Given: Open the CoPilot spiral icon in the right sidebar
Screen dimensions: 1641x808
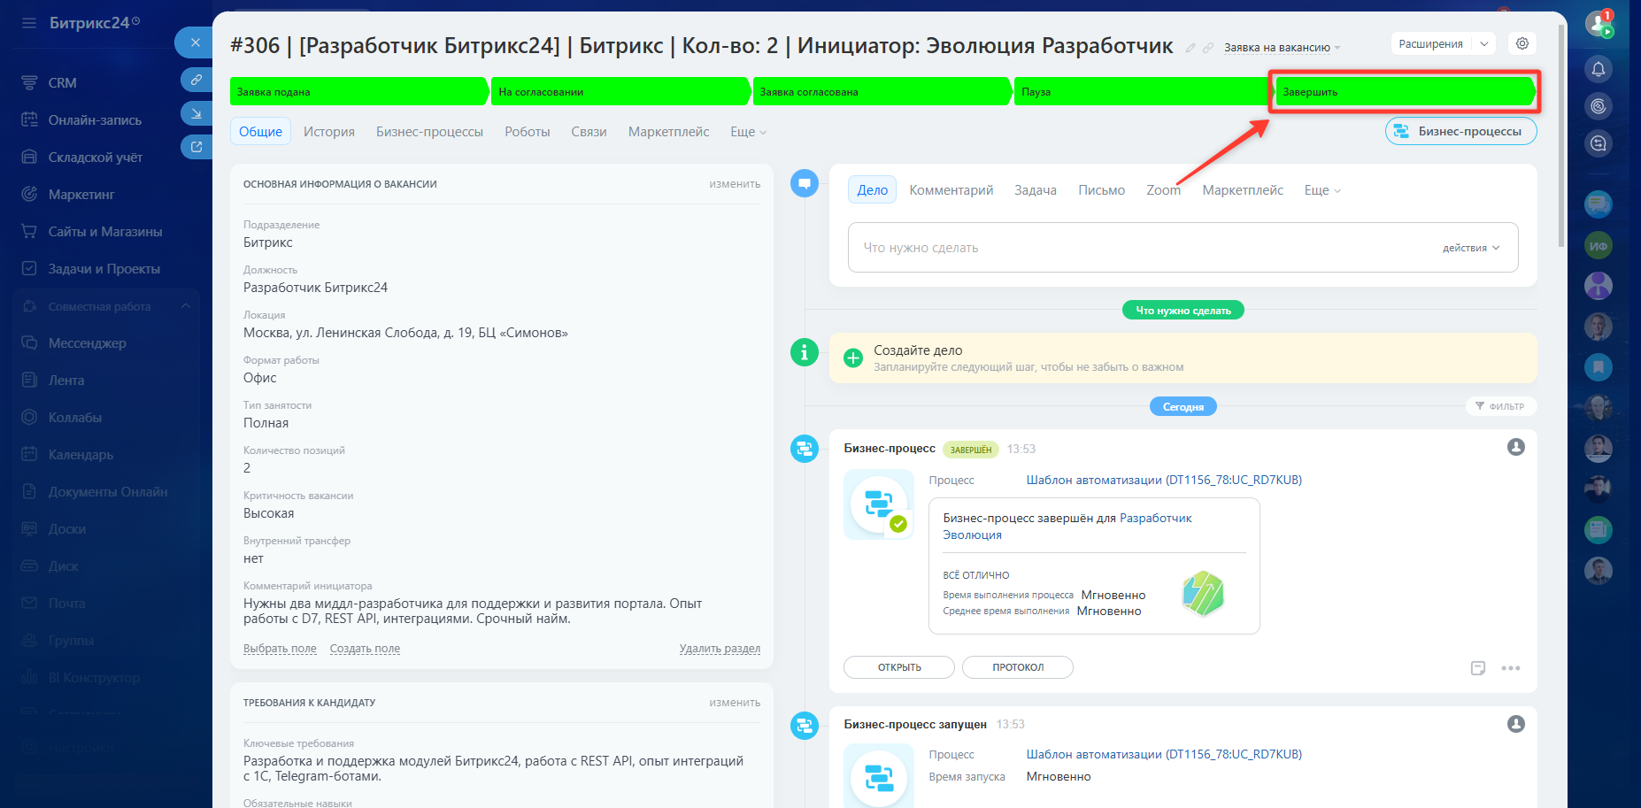Looking at the screenshot, I should [x=1599, y=106].
